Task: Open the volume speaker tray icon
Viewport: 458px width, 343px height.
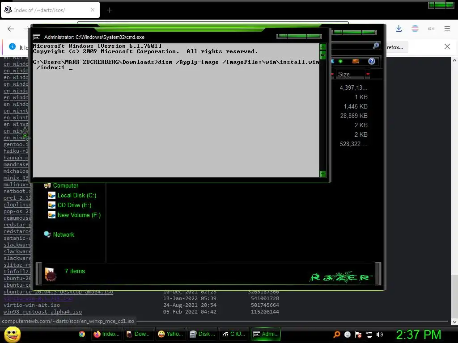Action: coord(380,335)
